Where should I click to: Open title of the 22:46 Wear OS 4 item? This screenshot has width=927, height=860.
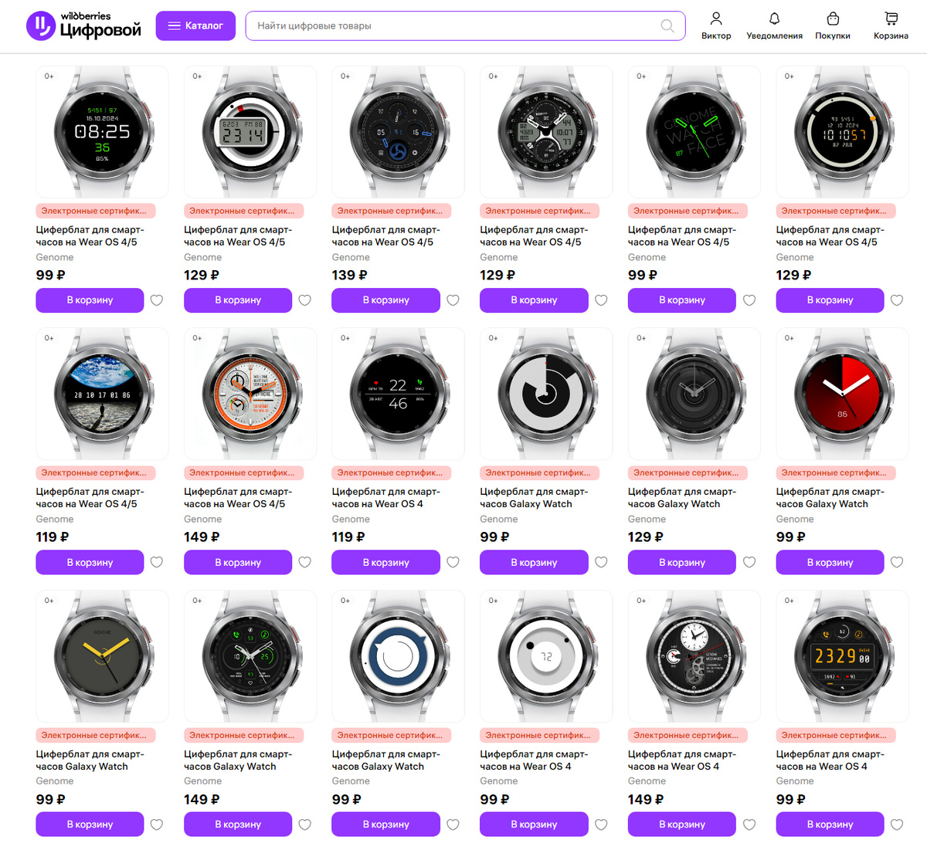pos(385,497)
